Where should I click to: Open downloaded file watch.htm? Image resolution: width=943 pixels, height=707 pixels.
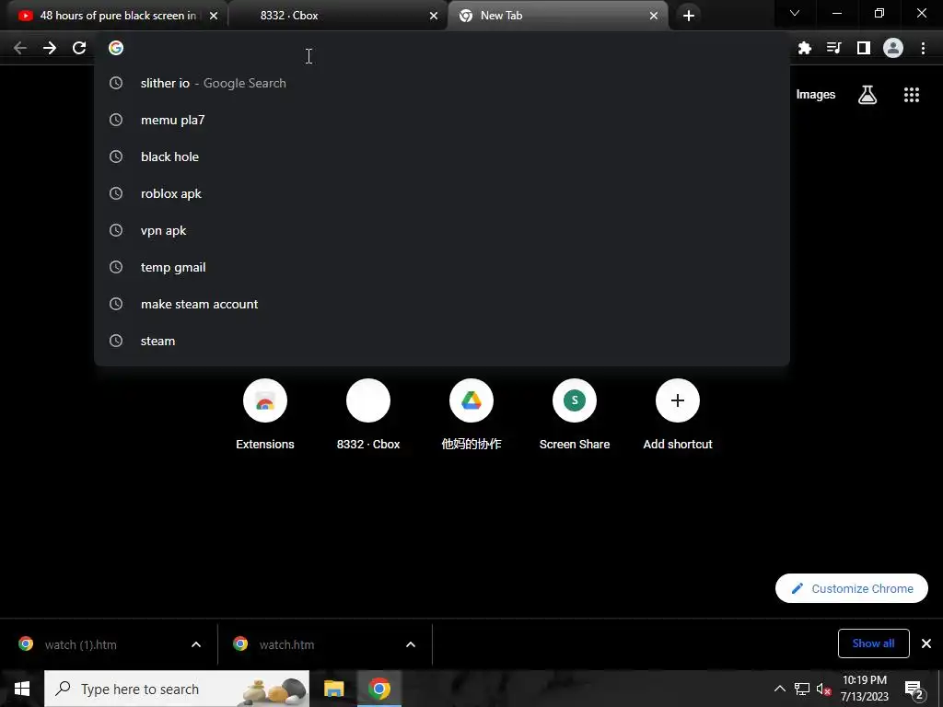[286, 644]
